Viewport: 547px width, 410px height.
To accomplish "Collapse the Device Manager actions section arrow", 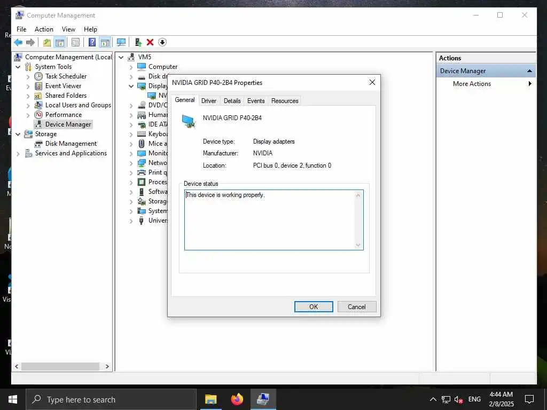I will (x=529, y=71).
